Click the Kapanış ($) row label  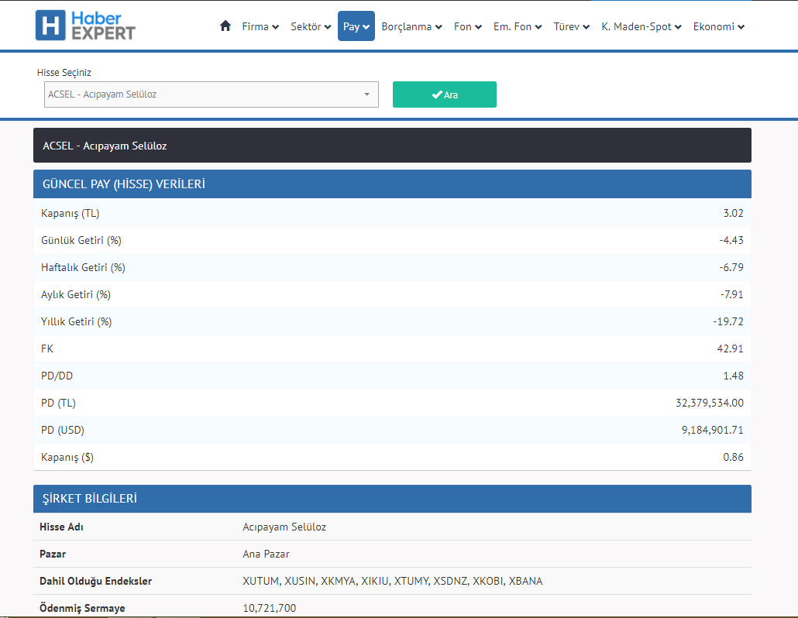(67, 457)
